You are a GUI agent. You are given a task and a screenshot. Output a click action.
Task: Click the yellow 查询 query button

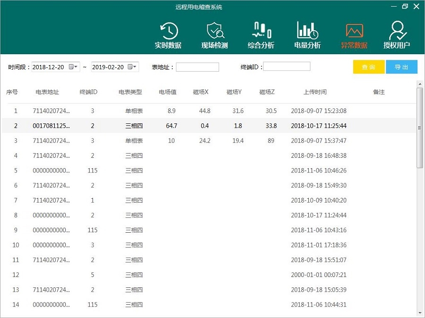tap(369, 67)
